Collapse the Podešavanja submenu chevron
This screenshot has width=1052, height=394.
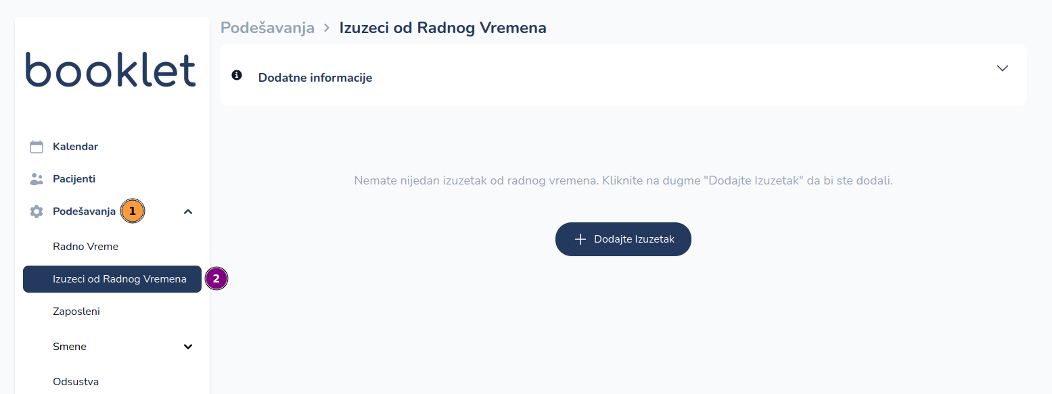click(x=188, y=212)
